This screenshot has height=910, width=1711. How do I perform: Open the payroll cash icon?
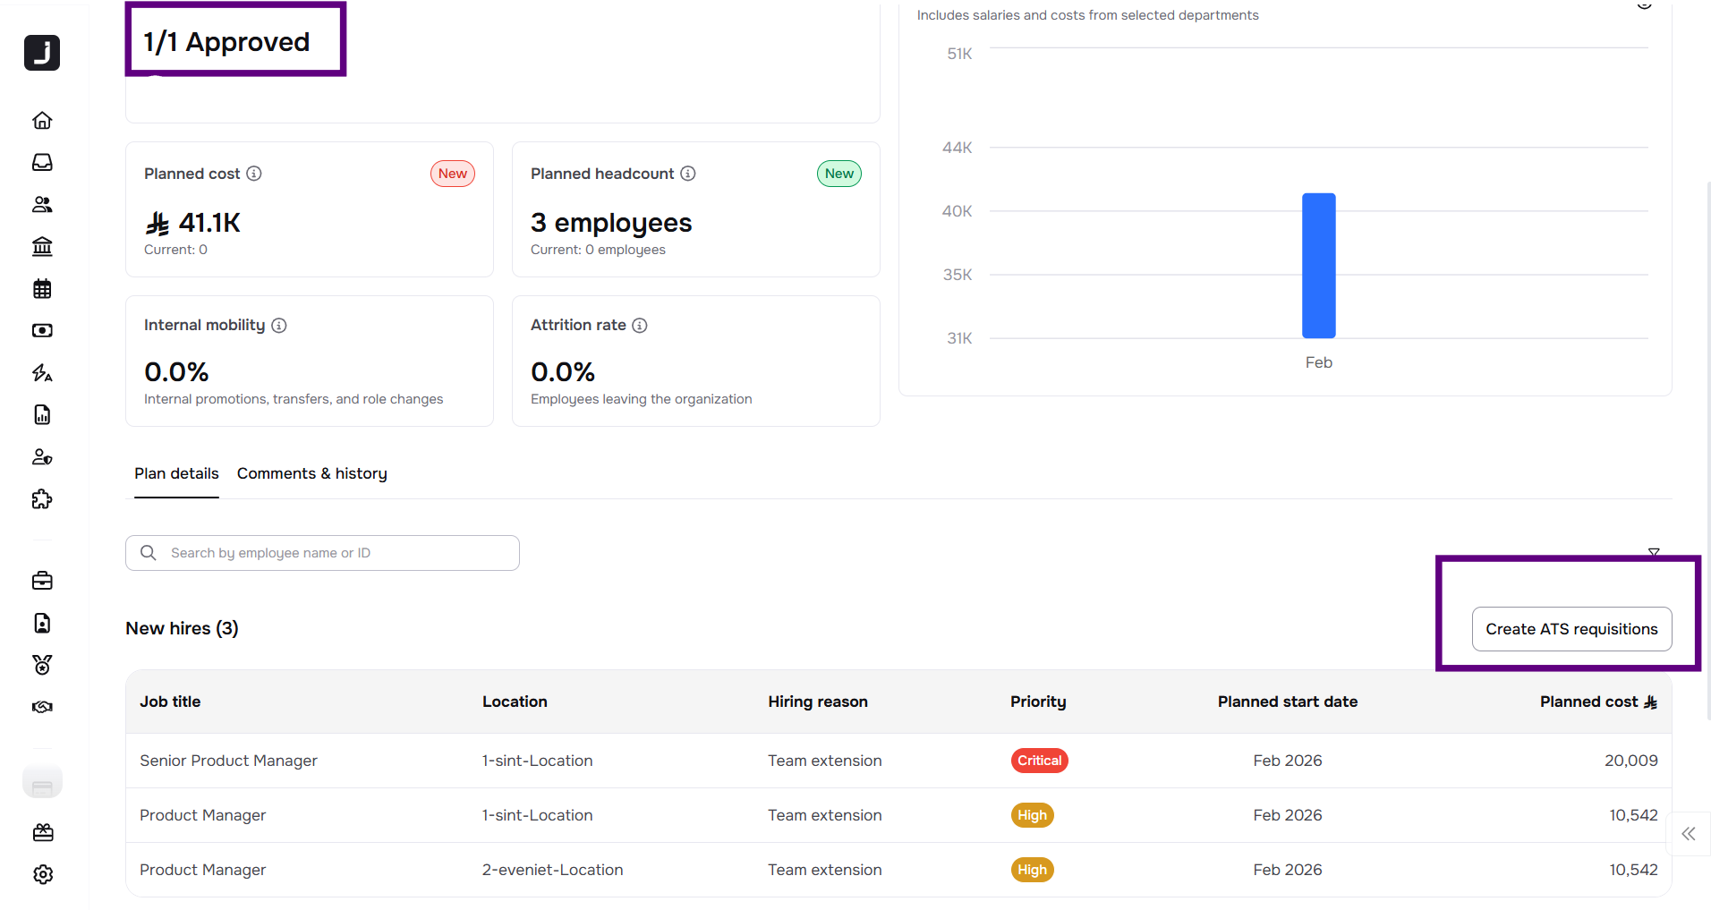click(42, 331)
